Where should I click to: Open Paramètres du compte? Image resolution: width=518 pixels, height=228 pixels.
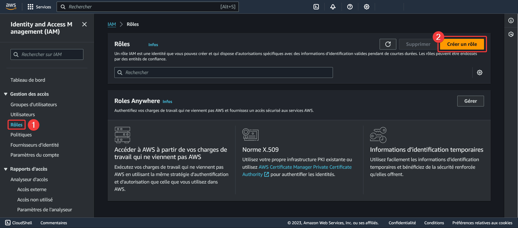point(35,155)
